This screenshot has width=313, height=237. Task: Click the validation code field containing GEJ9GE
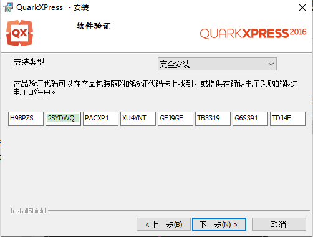coord(175,119)
